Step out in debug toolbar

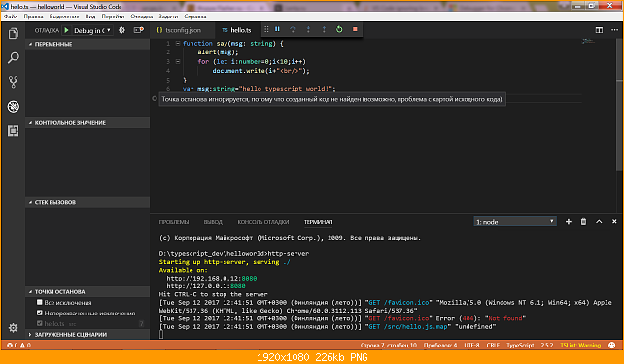point(324,29)
